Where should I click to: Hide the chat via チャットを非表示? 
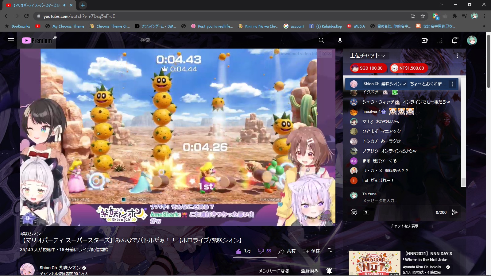click(404, 226)
